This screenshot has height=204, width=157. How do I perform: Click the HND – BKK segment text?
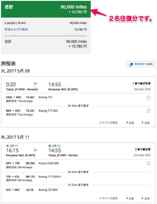coord(14,97)
